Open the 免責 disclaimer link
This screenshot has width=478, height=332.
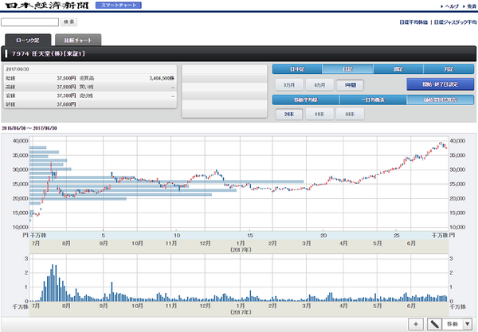[470, 6]
